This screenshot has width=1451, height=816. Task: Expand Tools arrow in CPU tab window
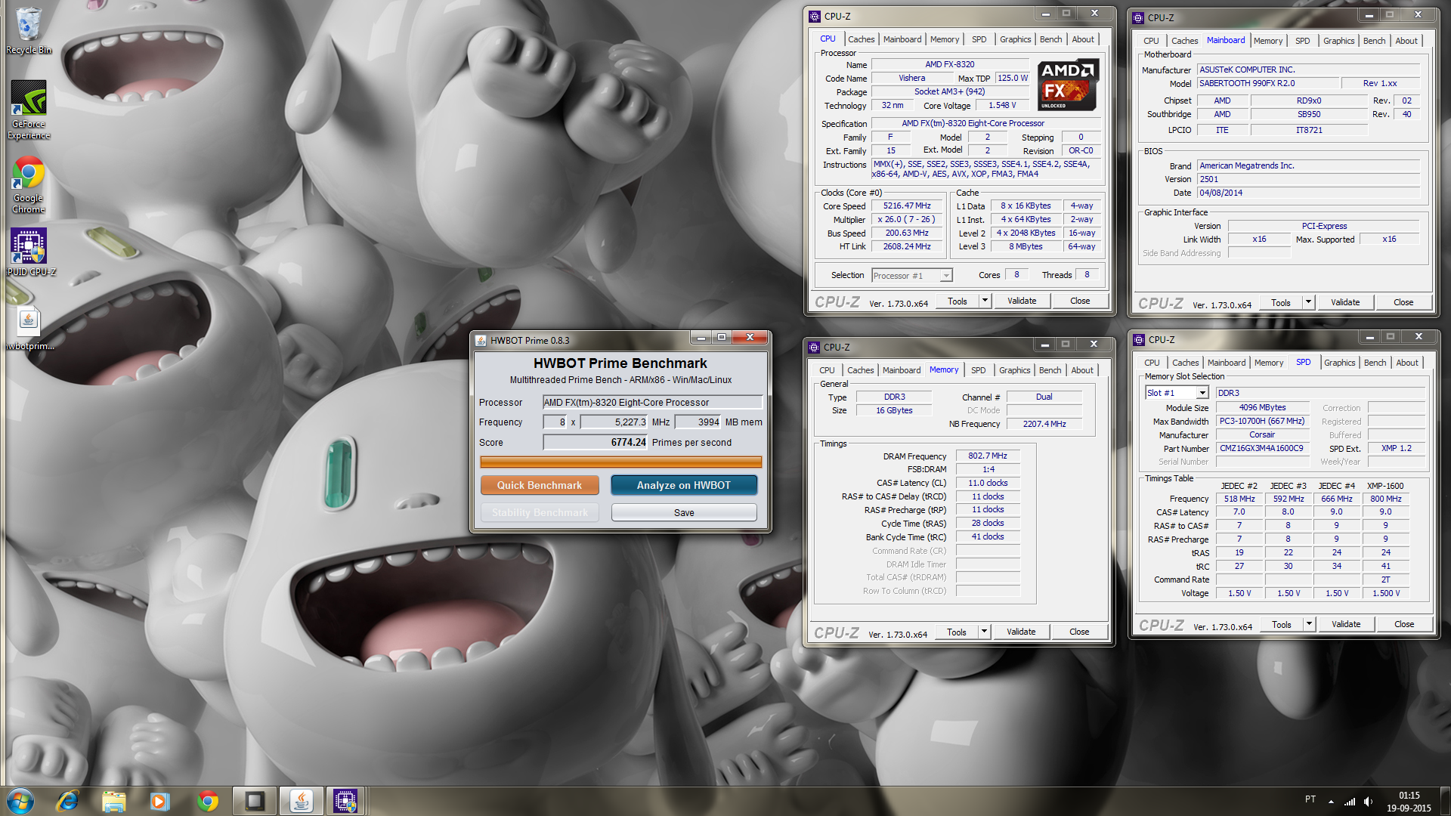tap(984, 301)
